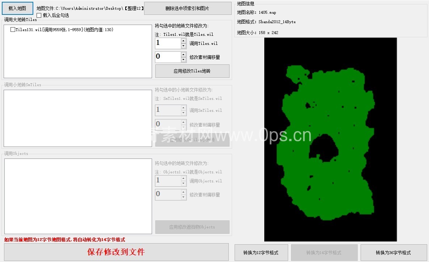The image size is (429, 262).
Task: Click into the Tiles 修改素材偏移量 field
Action: (168, 57)
